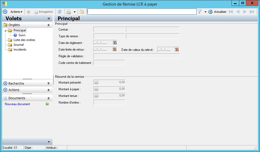
Task: Collapse the Onglets section
Action: (49, 25)
